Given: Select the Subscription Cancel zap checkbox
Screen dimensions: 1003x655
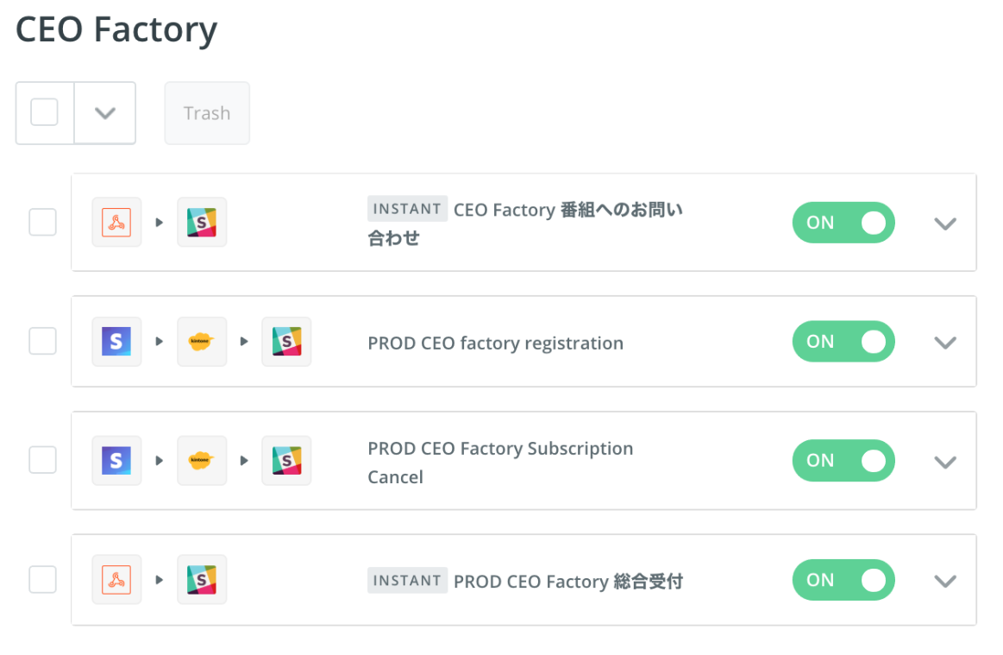Looking at the screenshot, I should 43,460.
